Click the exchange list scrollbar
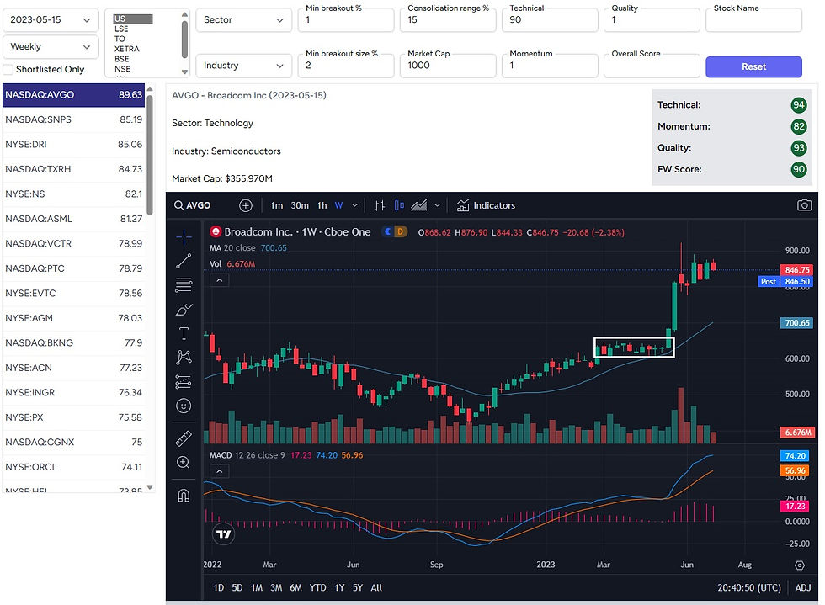Screen dimensions: 825x605 184,39
